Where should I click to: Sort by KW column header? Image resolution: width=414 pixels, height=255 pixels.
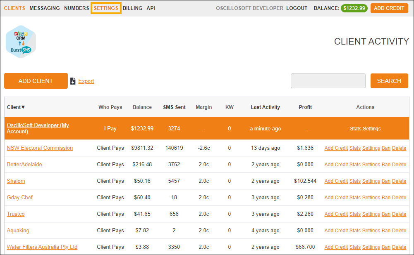tap(230, 107)
